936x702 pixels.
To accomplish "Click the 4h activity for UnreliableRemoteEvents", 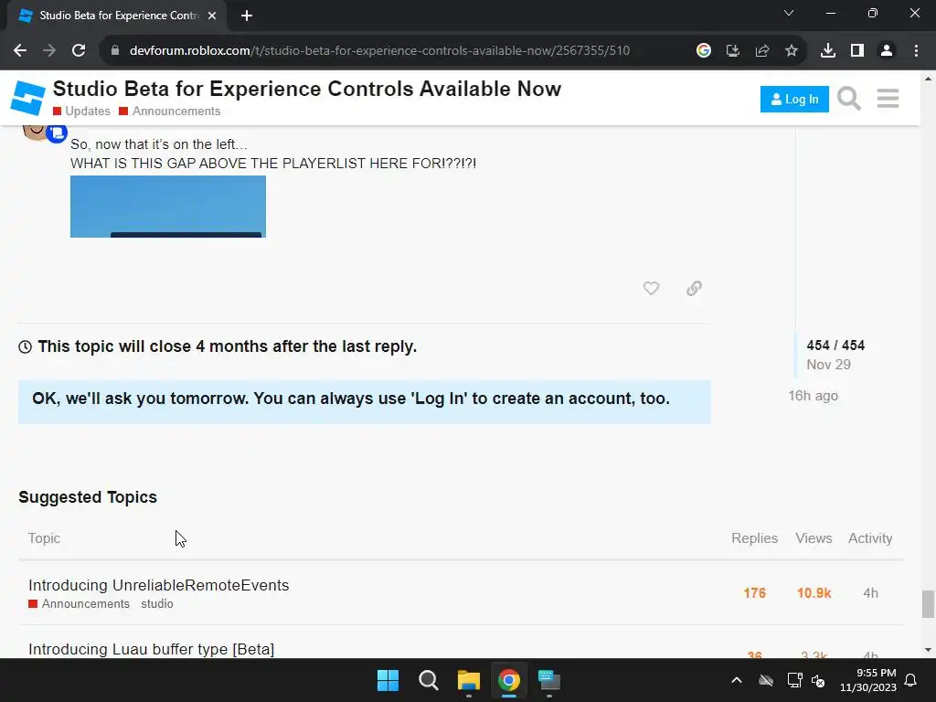I will pos(870,592).
